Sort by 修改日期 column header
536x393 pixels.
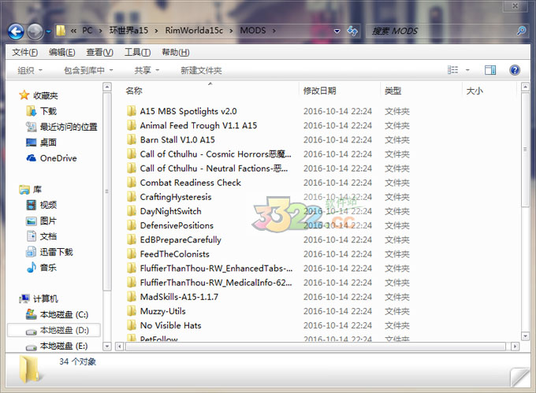pyautogui.click(x=319, y=91)
